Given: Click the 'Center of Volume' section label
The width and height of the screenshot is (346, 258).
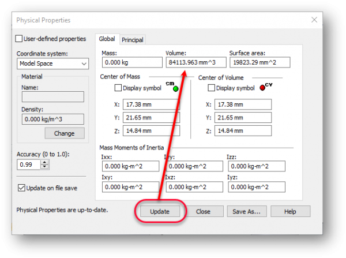Looking at the screenshot, I should (x=221, y=78).
